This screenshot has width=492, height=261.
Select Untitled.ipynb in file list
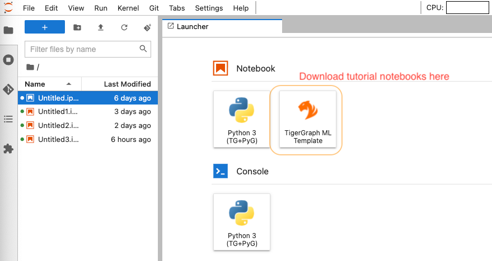tap(88, 98)
